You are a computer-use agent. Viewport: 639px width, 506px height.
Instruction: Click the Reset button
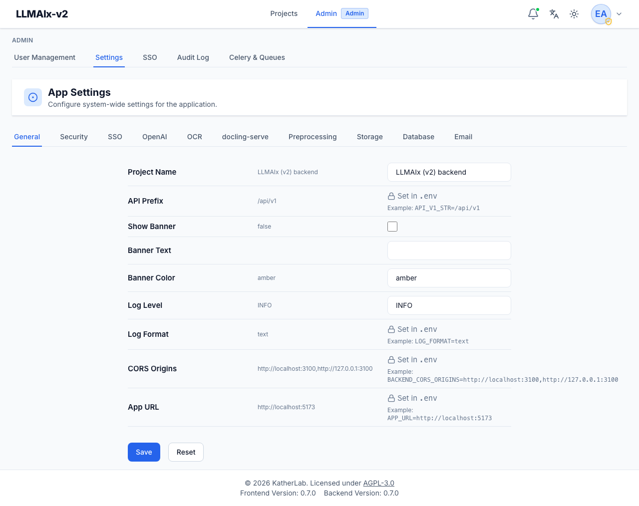[186, 452]
